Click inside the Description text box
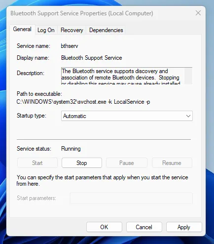The image size is (214, 244). coord(123,76)
